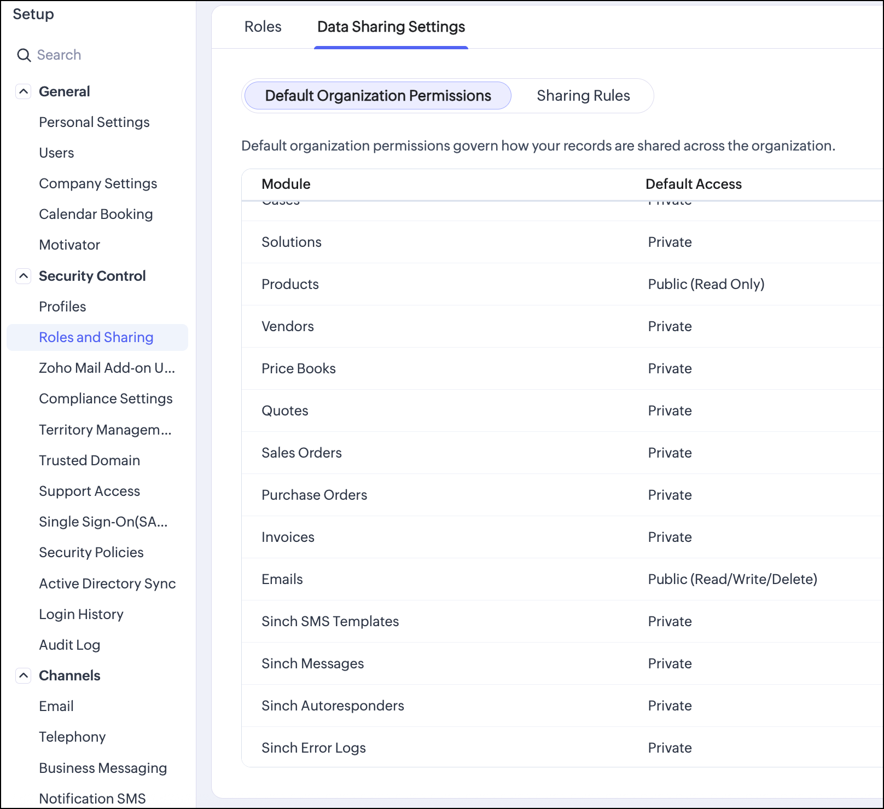Click the Setup title

33,14
